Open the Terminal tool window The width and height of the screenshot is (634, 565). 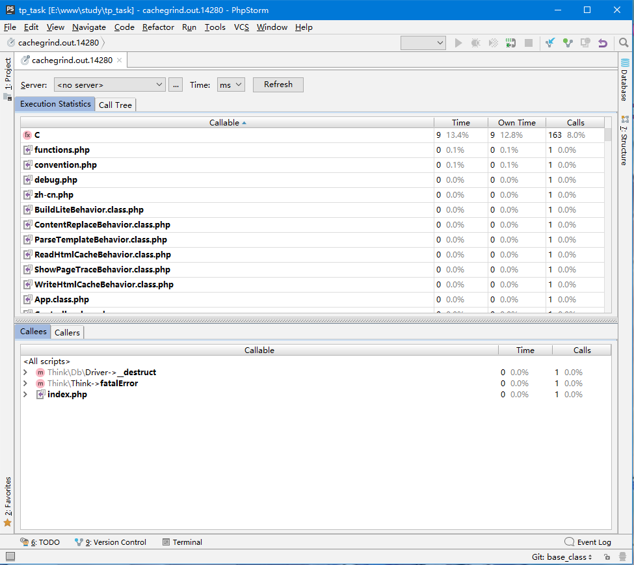pos(182,542)
